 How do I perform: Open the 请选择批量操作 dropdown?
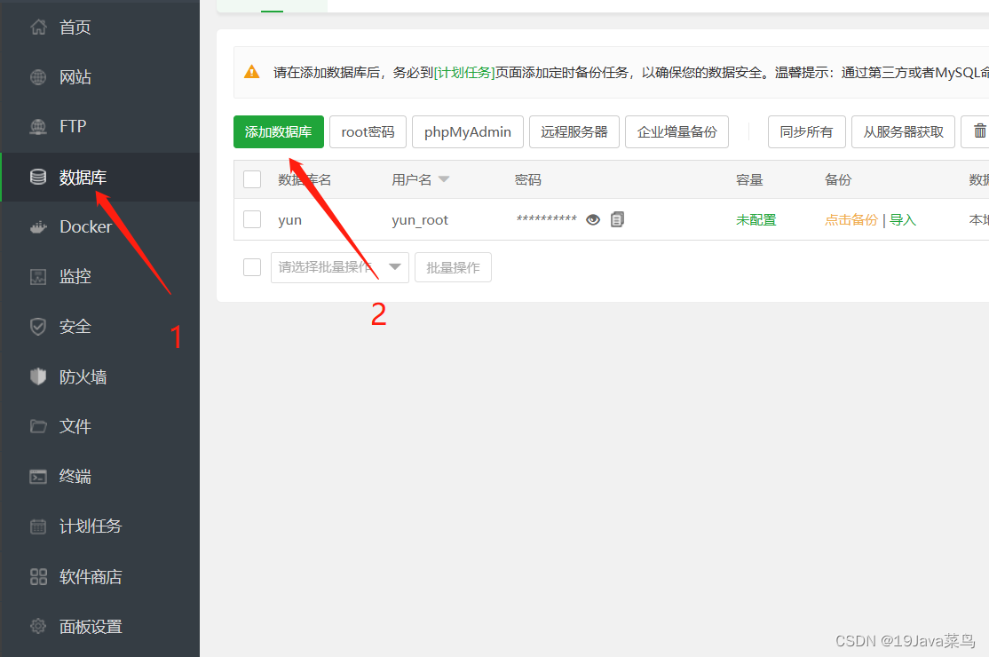[340, 267]
